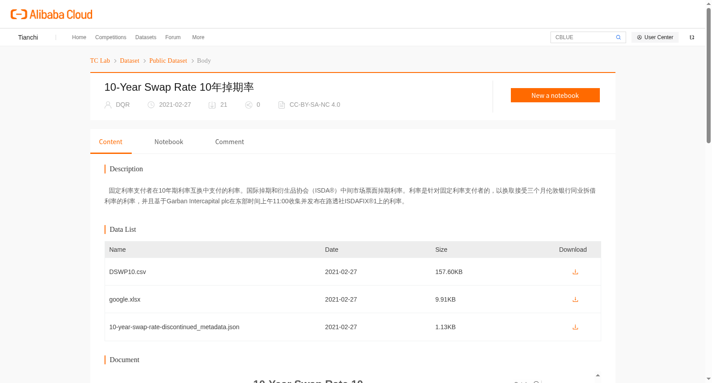Viewport: 712px width, 383px height.
Task: Open the Forum navigation item
Action: (173, 37)
